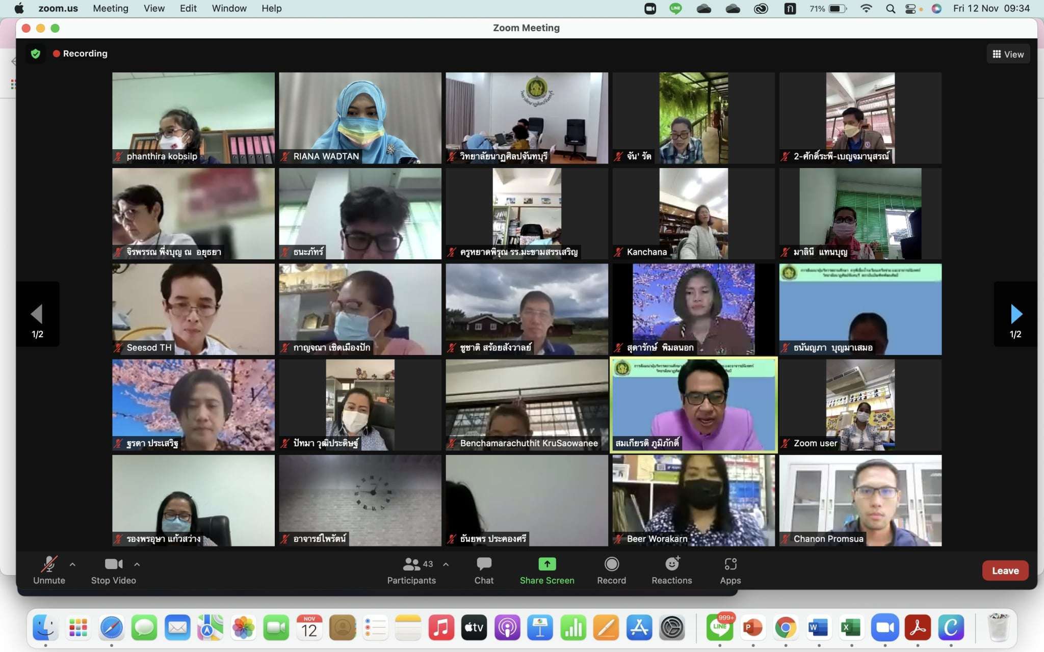Open Zoom app in the dock
This screenshot has height=652, width=1044.
coord(884,628)
